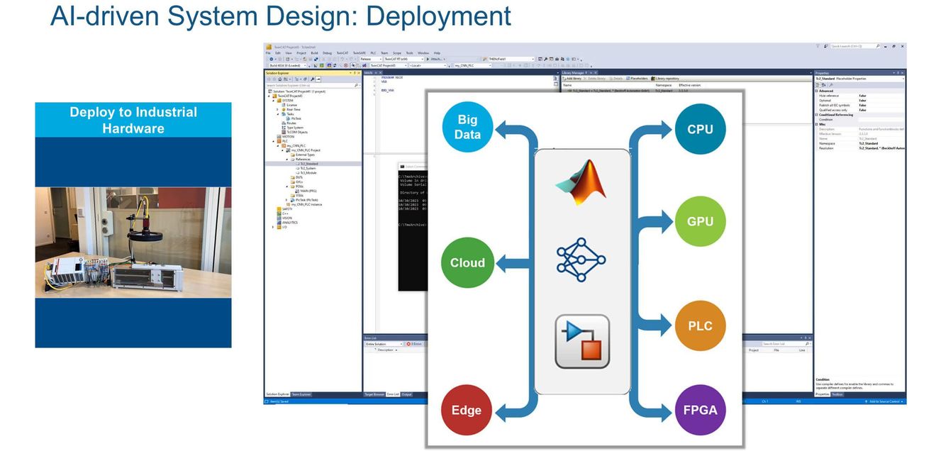Select Tc2_Standard under References
This screenshot has height=451, width=936.
[308, 163]
